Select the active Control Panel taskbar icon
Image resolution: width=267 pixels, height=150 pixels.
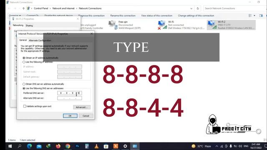(x=135, y=146)
